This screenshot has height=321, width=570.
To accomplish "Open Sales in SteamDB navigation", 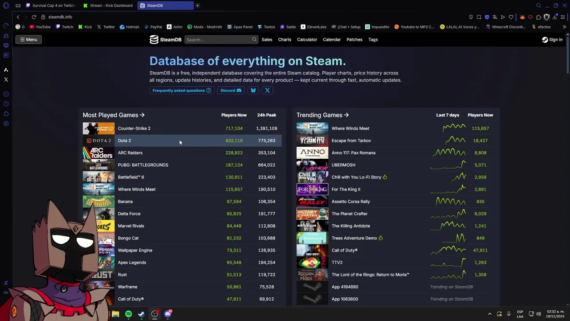I will 267,40.
